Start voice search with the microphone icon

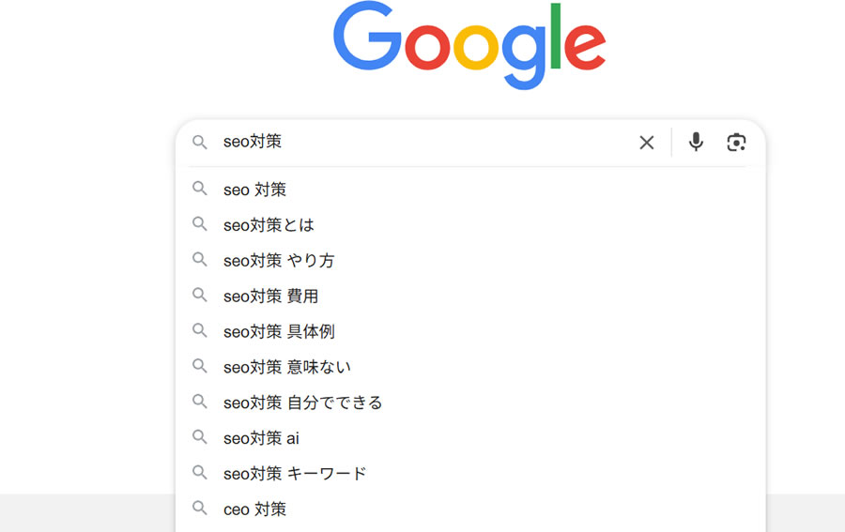coord(696,143)
